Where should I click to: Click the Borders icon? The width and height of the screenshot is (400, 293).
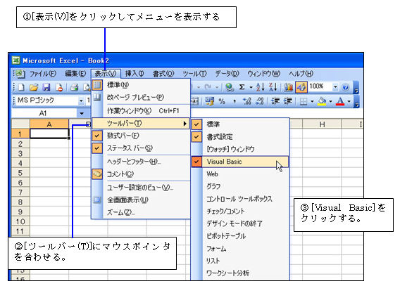pyautogui.click(x=304, y=102)
